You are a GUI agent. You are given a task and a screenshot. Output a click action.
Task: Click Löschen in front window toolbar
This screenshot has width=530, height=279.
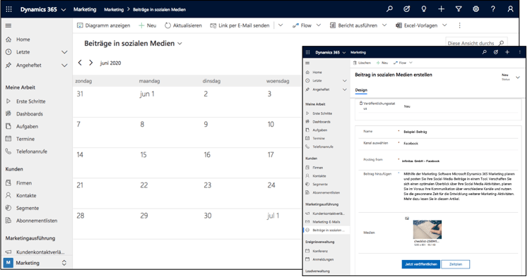point(362,63)
